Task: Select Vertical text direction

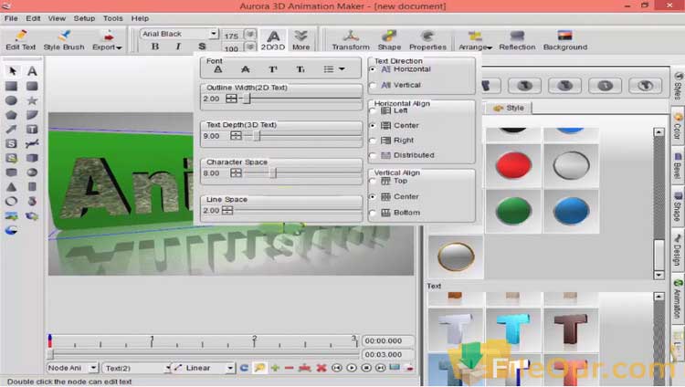Action: coord(373,85)
